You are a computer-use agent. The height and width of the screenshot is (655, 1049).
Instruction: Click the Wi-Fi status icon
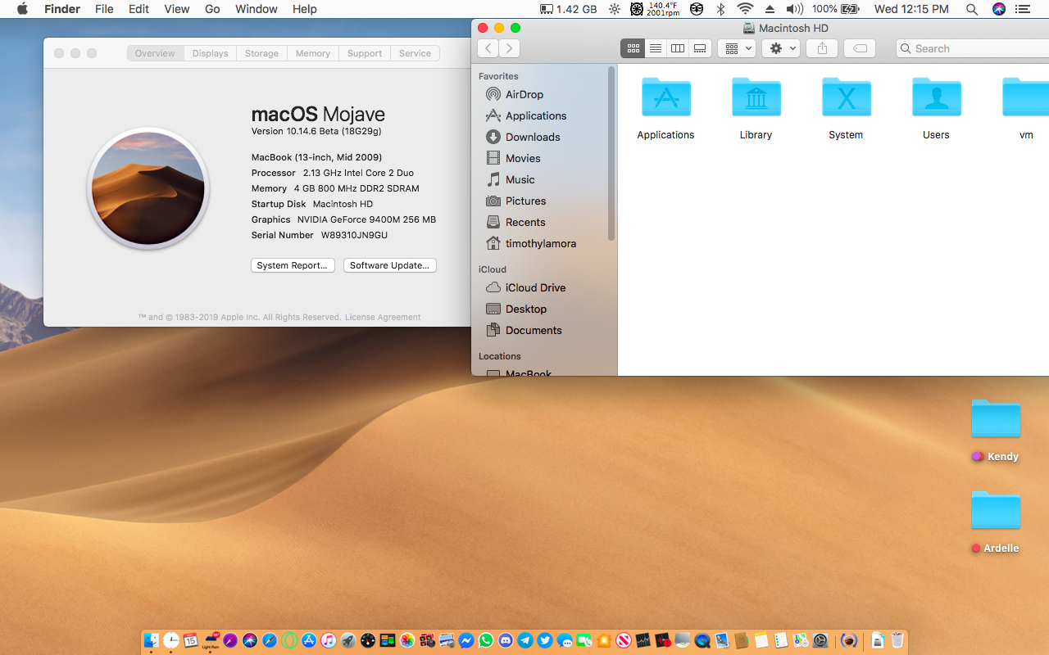click(745, 9)
